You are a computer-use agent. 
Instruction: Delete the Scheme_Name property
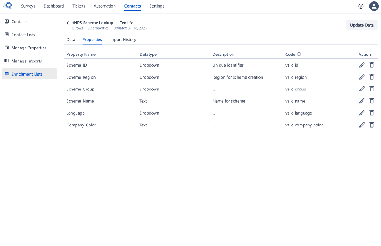point(372,101)
